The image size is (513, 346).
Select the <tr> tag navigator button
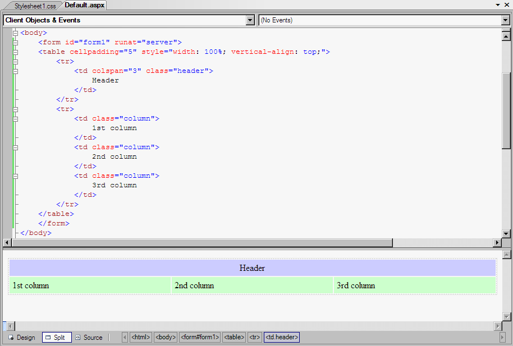[255, 337]
